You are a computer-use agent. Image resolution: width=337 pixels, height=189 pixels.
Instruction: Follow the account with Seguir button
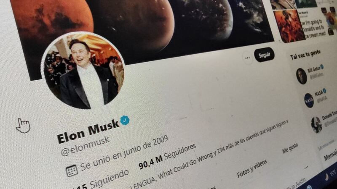click(265, 55)
